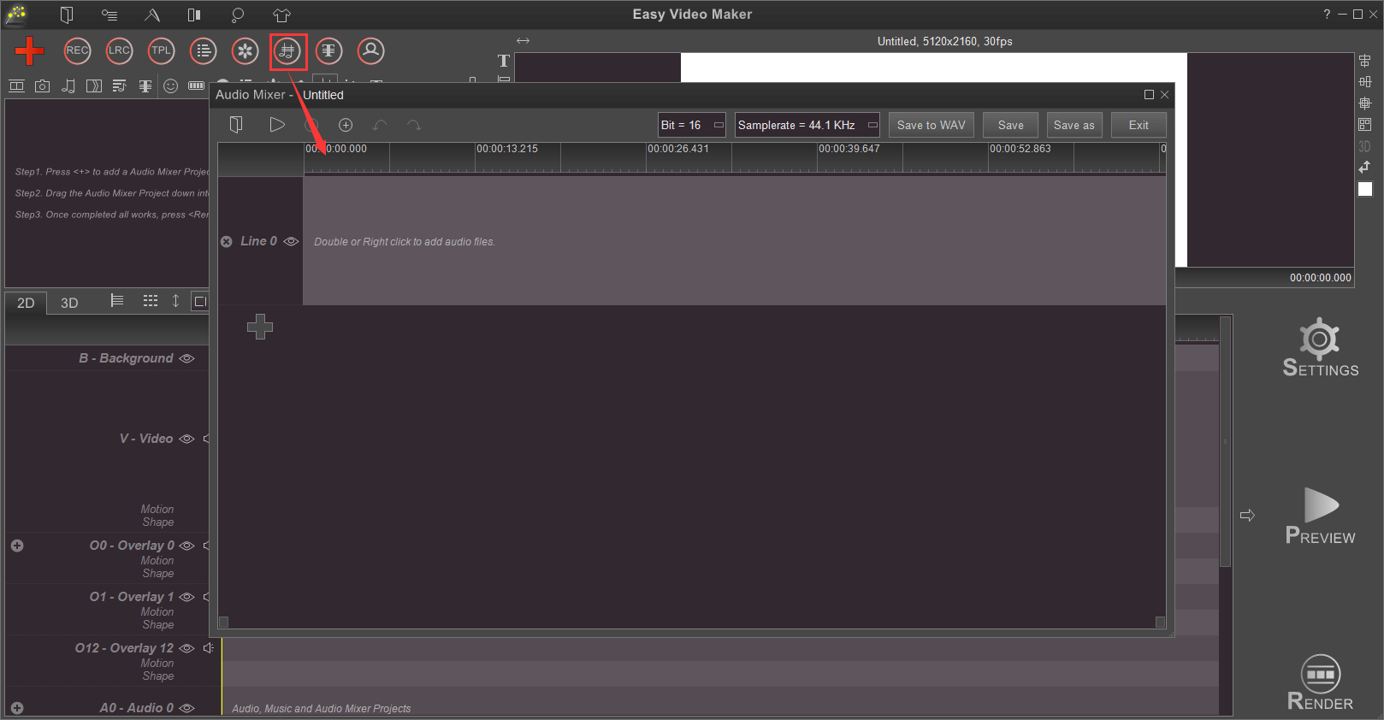Click Audio Mixer timeline at 00:00:26.431
This screenshot has height=720, width=1384.
[x=678, y=149]
